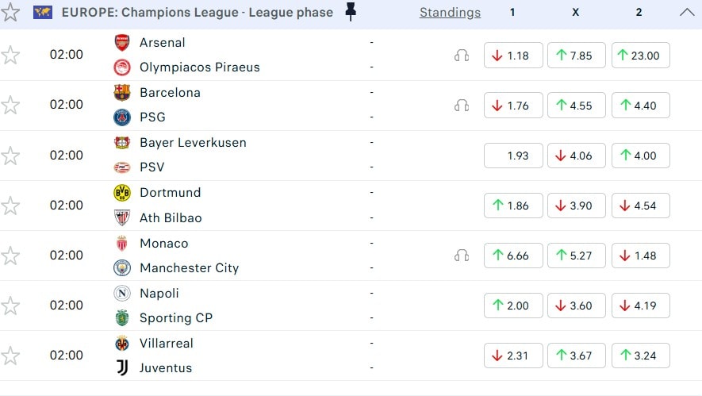This screenshot has height=396, width=702.
Task: Open audio commentary for Monaco vs Manchester City
Action: pos(462,256)
